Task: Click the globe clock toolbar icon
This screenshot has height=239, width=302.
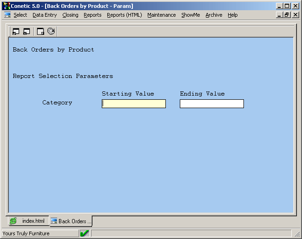Action: click(x=51, y=32)
